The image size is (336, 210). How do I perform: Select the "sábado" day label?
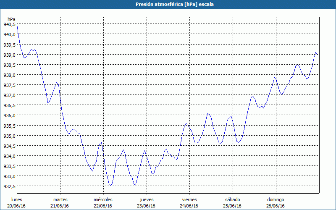pos(232,199)
